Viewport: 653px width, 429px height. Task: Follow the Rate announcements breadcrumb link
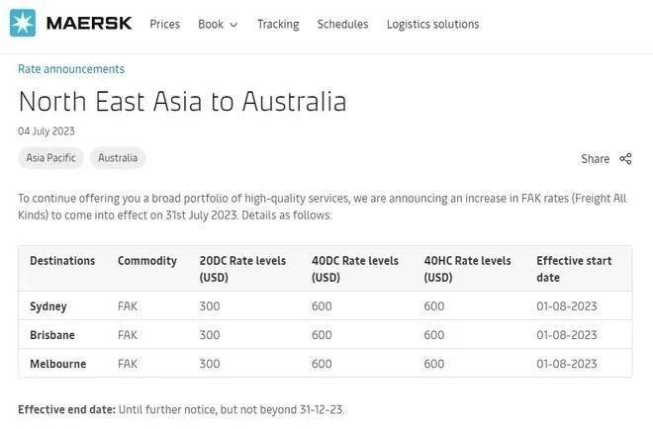tap(71, 69)
